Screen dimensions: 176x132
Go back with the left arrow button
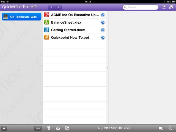(51, 7)
